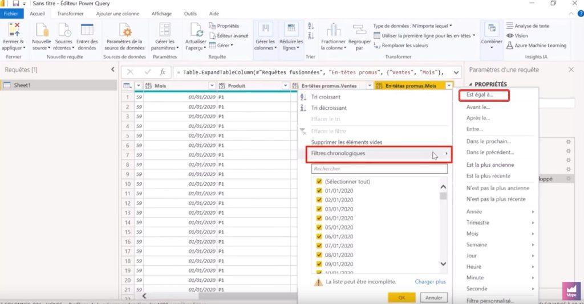
Task: Open En-têtes promus.Mois filter dropdown
Action: [449, 86]
